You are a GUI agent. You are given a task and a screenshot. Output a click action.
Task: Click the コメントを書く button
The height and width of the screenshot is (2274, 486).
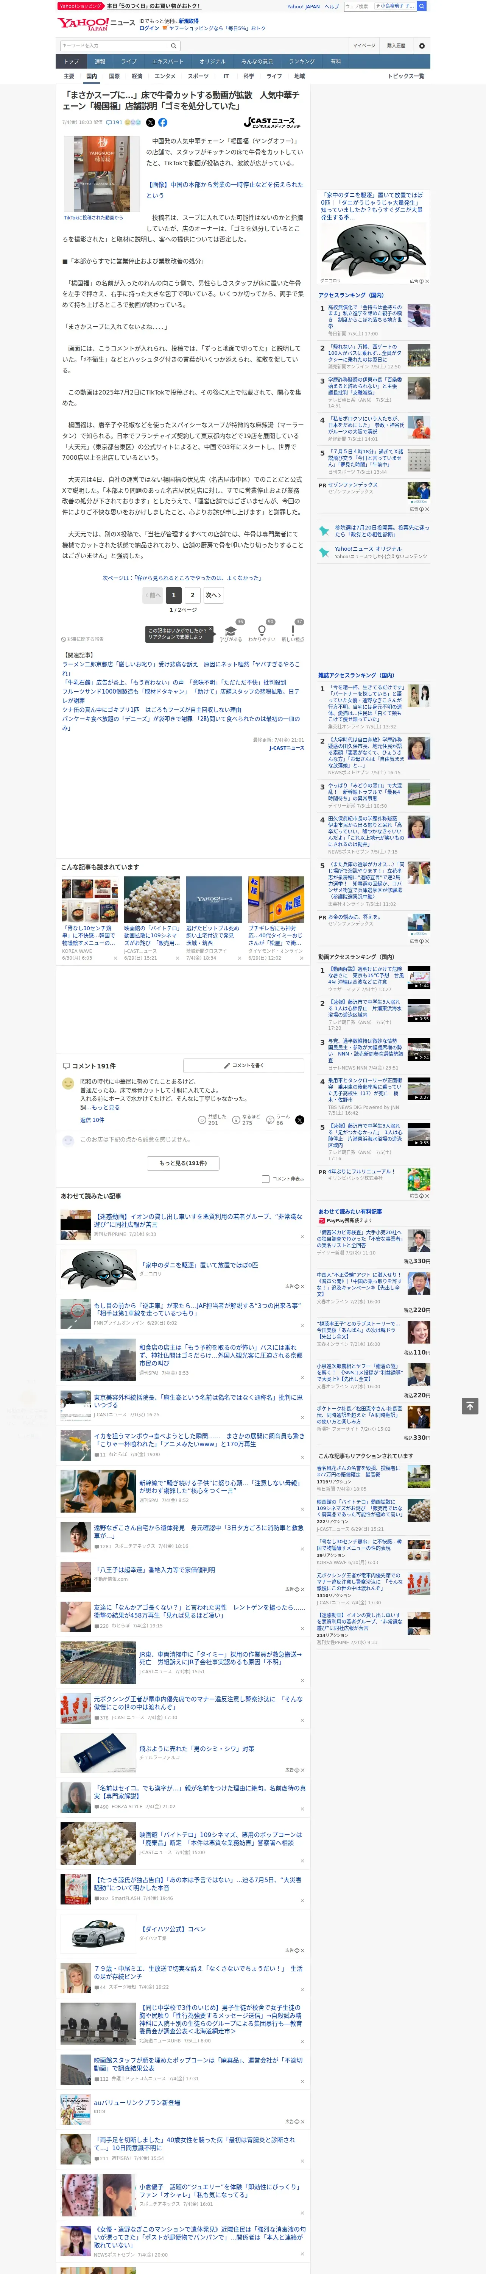pos(244,1065)
